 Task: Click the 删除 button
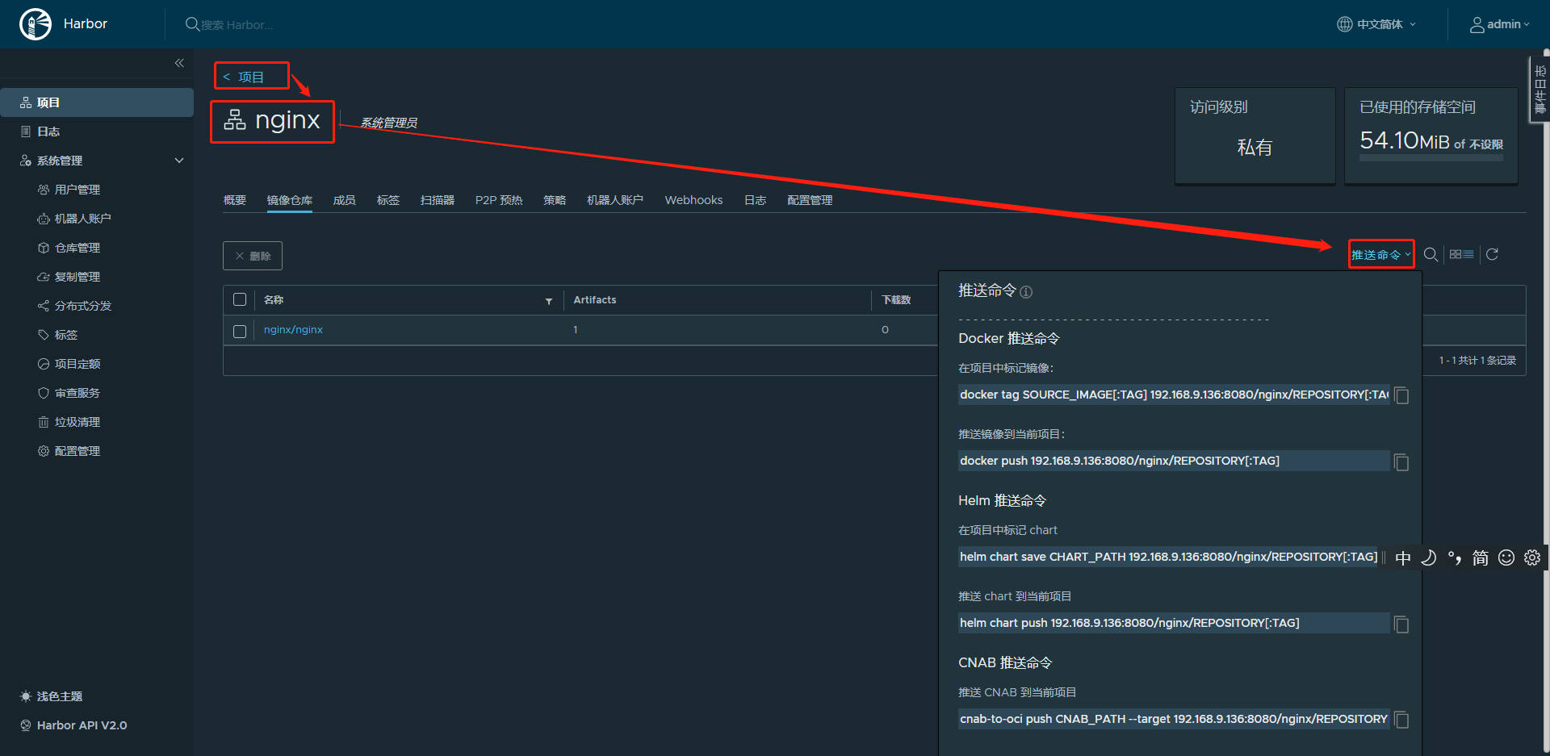coord(253,256)
